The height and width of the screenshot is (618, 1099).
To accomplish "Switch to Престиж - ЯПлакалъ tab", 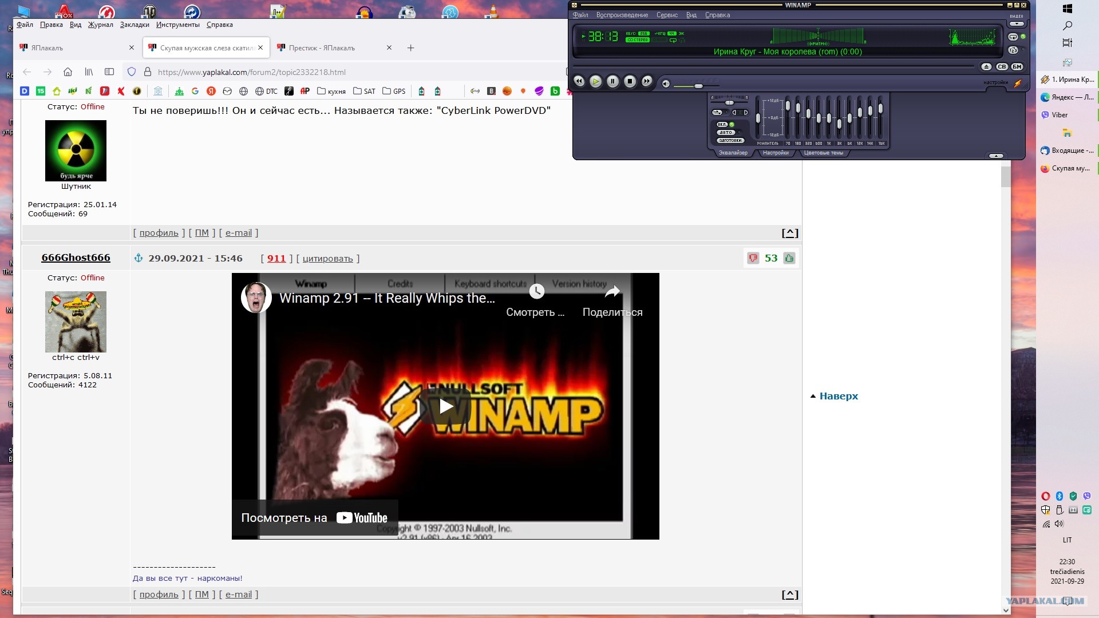I will point(334,48).
